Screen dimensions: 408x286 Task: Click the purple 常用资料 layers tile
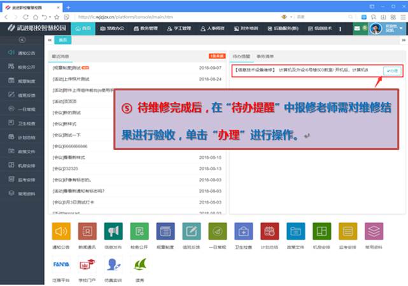tap(374, 231)
